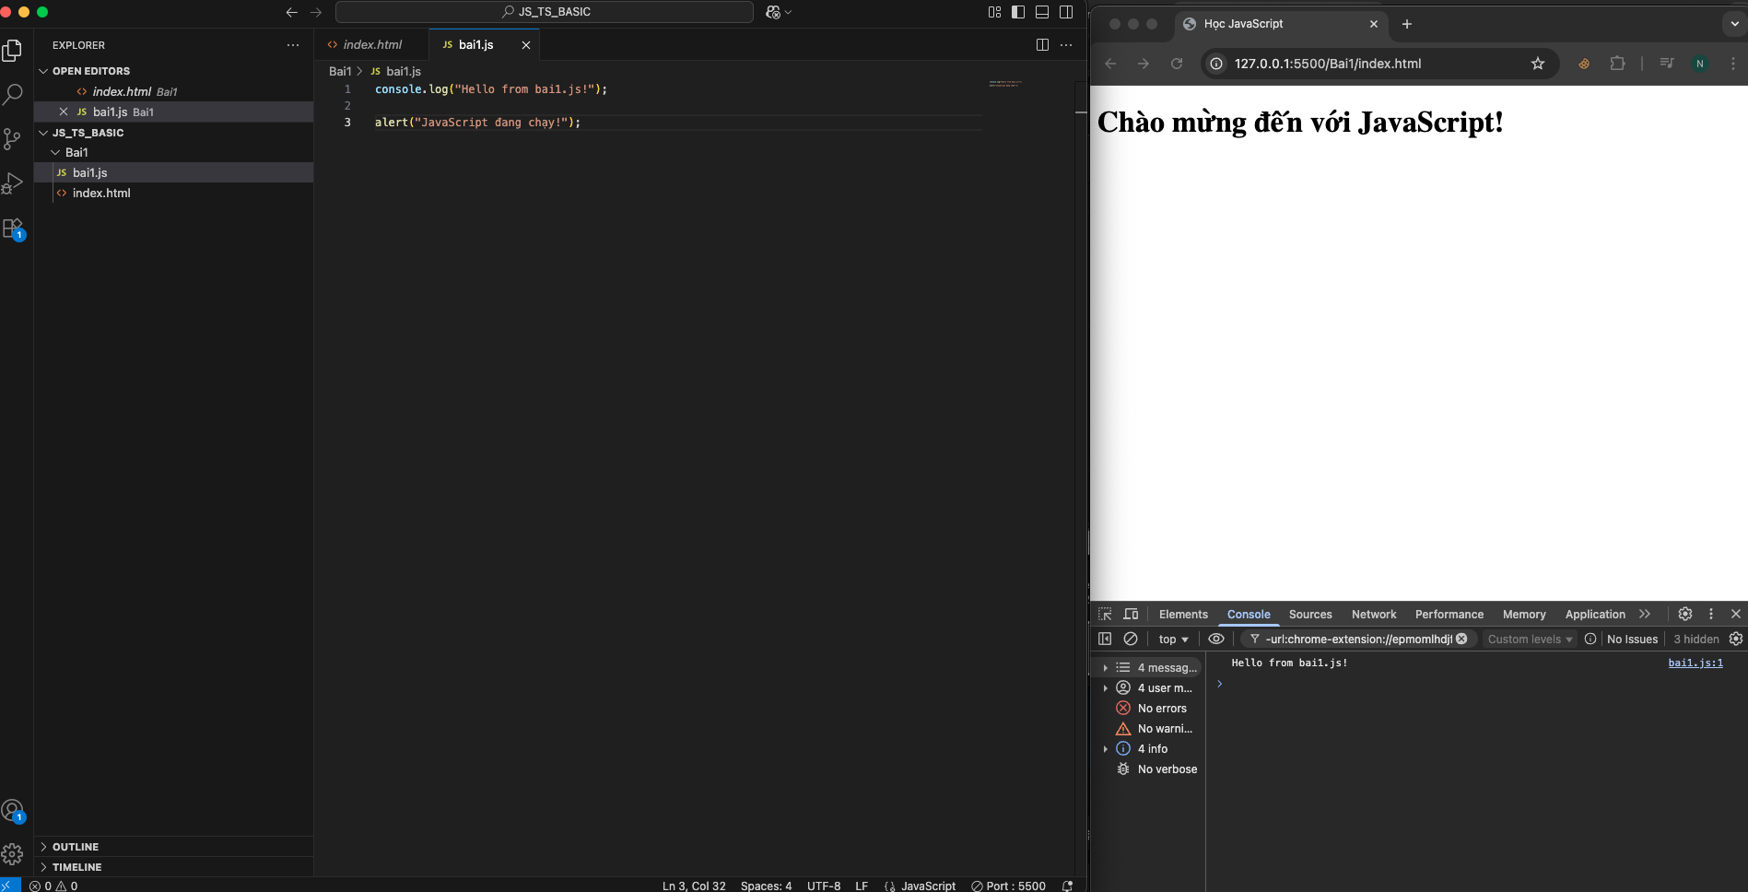Open the Extensions view
Viewport: 1748px width, 892px height.
[x=13, y=229]
